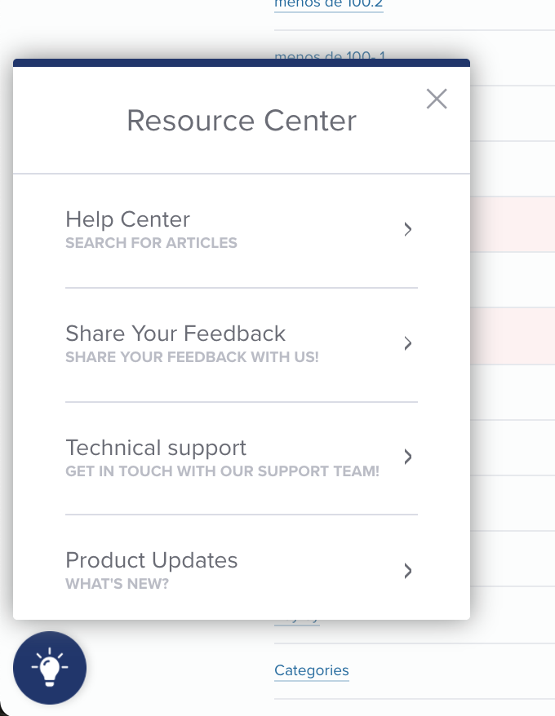
Task: Click the chevron beside Product Updates
Action: pyautogui.click(x=408, y=571)
